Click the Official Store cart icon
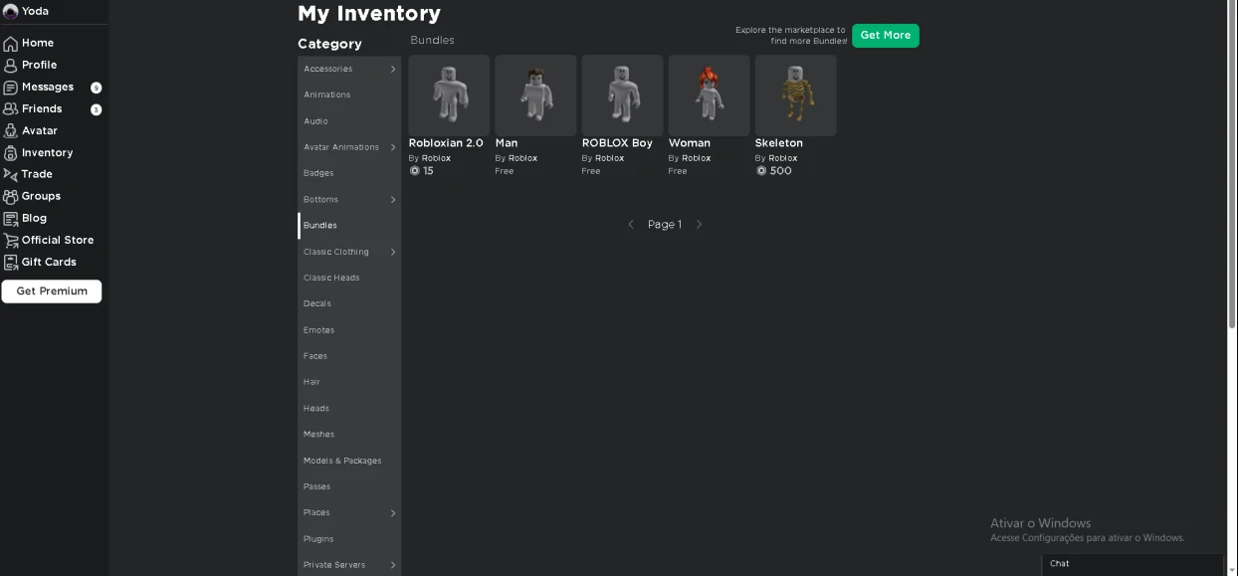Viewport: 1238px width, 576px height. pos(11,241)
